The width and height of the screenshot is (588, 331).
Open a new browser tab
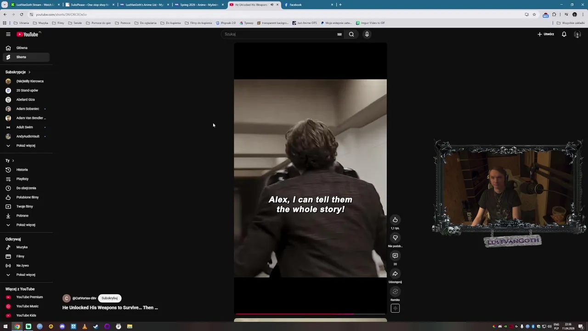(x=340, y=5)
